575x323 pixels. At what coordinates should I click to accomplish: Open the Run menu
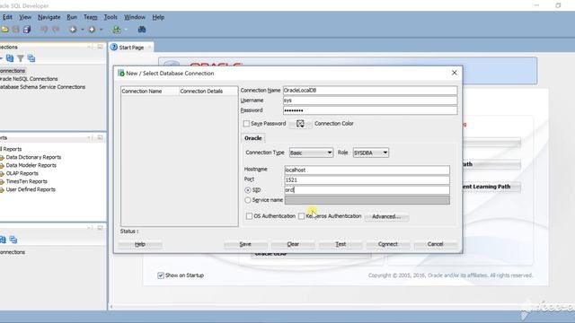click(72, 17)
